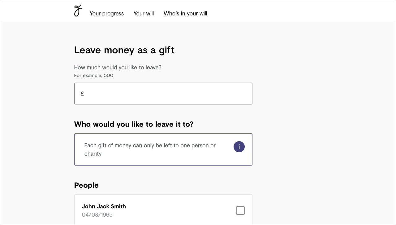The height and width of the screenshot is (225, 396).
Task: Focus the gift amount input field
Action: pyautogui.click(x=163, y=93)
